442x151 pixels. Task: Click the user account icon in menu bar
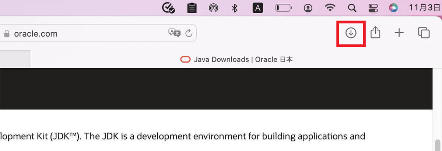point(308,8)
